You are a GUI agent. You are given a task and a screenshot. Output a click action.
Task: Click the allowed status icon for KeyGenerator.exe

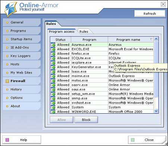click(53, 67)
